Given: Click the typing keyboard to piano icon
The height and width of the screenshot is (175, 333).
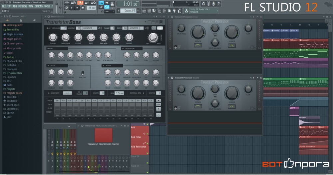Looking at the screenshot, I should [x=101, y=3].
